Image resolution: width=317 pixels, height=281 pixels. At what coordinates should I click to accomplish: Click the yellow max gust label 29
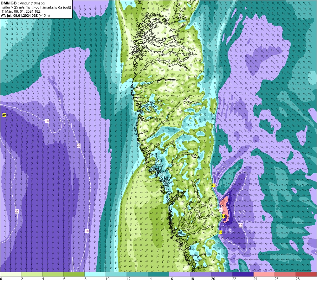4,115
